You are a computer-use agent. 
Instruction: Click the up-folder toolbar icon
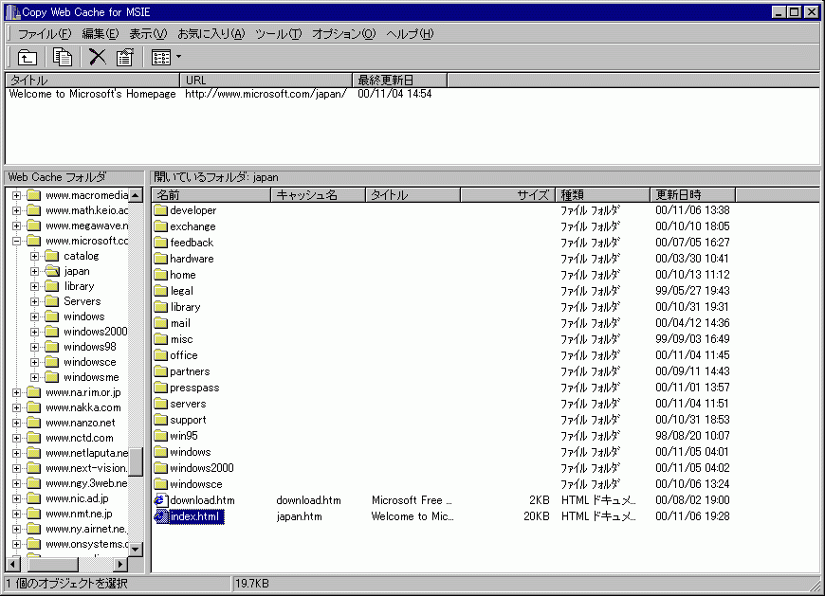pos(27,57)
